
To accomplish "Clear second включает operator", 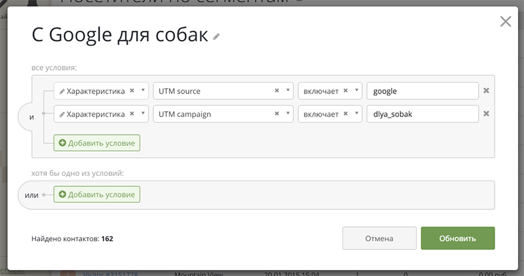I will 346,113.
